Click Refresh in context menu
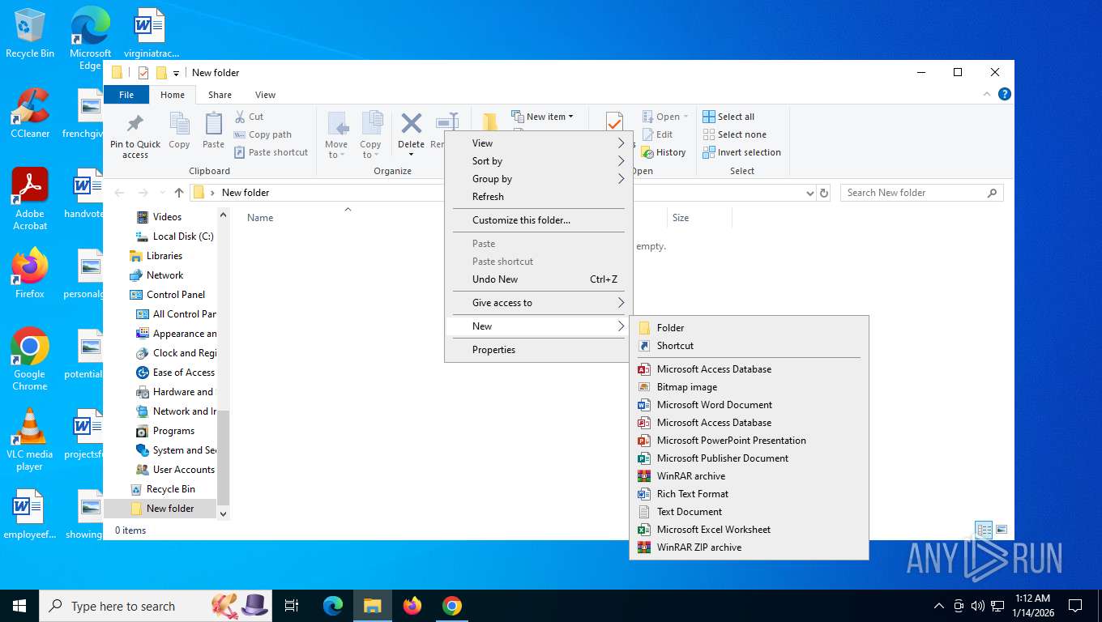Viewport: 1102px width, 622px height. 538,197
